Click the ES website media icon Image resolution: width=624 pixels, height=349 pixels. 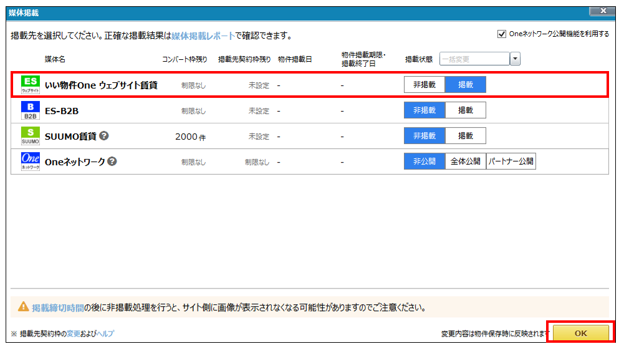tap(30, 85)
